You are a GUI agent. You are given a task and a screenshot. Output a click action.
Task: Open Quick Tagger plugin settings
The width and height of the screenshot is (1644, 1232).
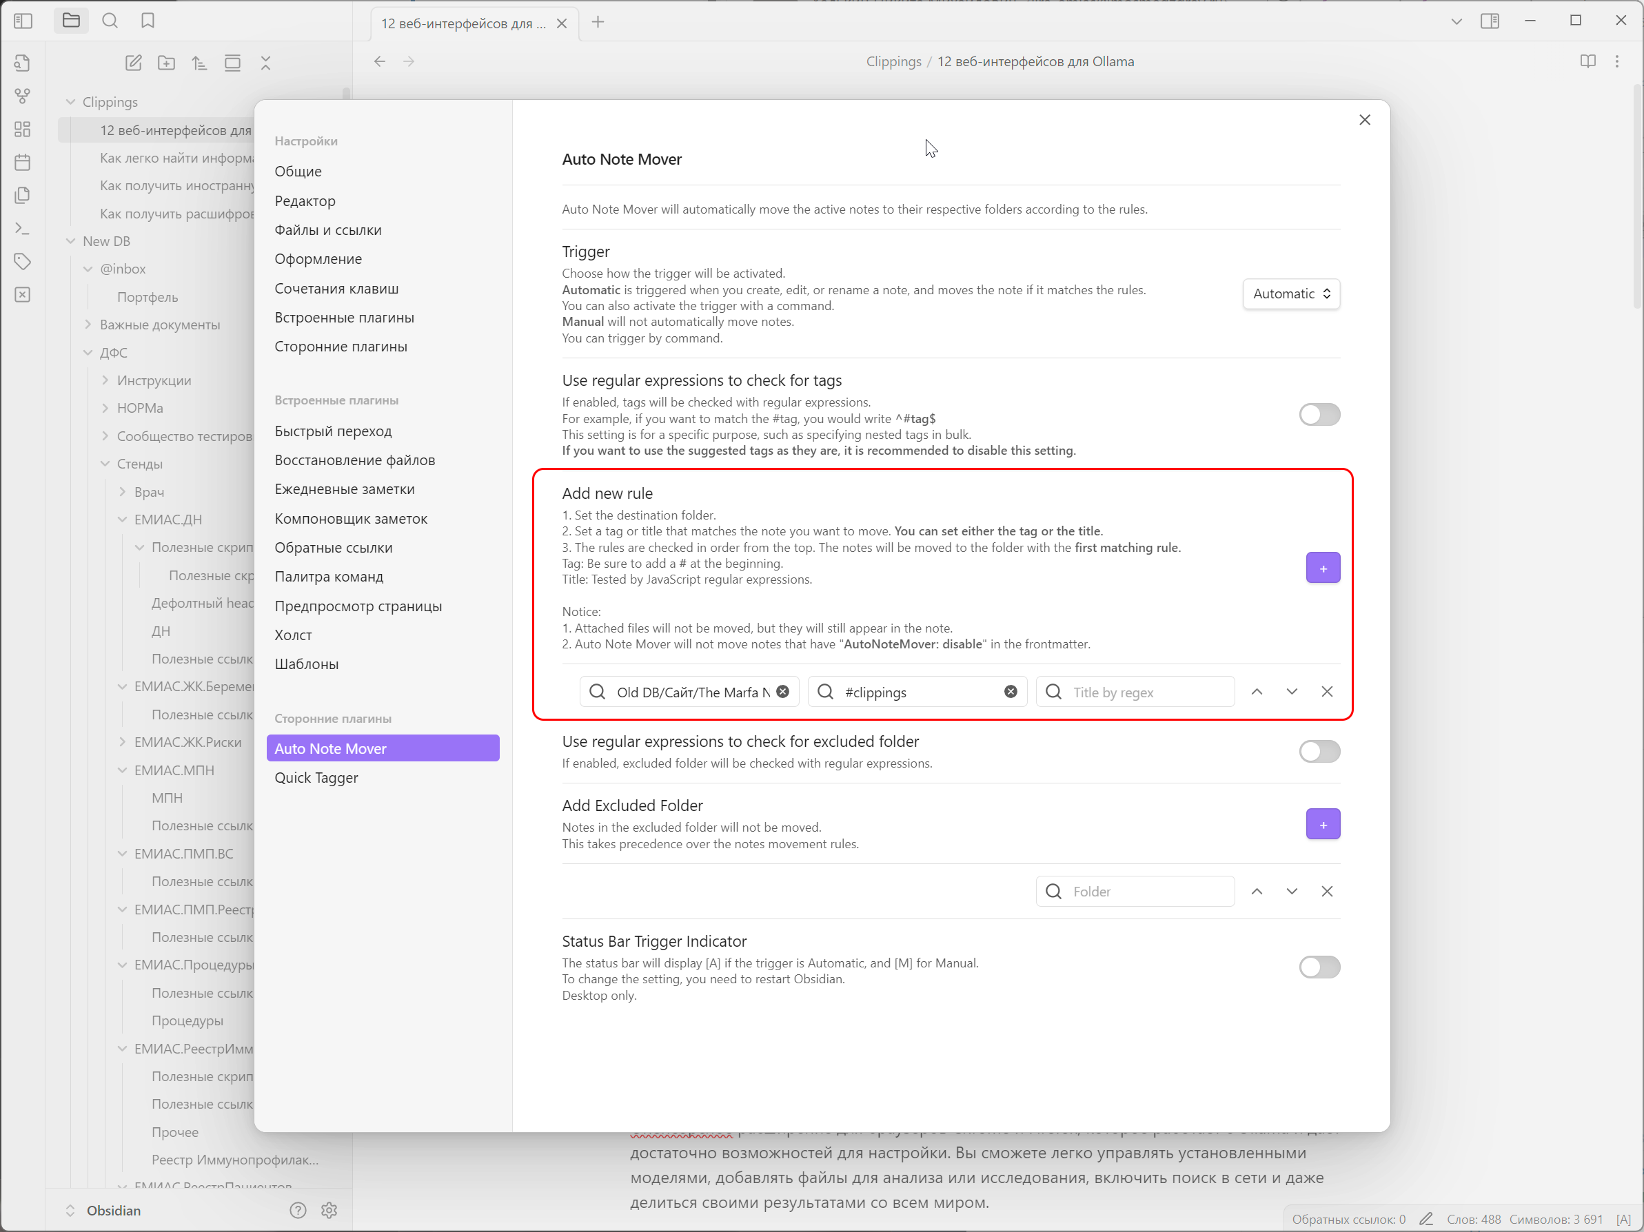tap(316, 777)
